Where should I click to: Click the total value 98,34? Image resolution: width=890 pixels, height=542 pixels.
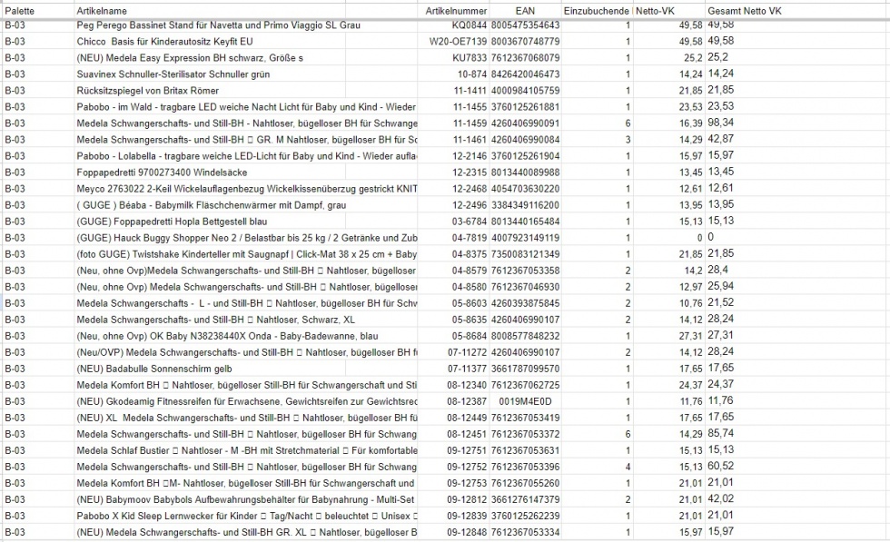pos(721,123)
